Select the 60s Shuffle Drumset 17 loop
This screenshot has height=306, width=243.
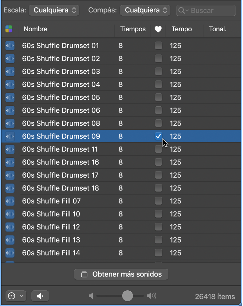[60, 175]
